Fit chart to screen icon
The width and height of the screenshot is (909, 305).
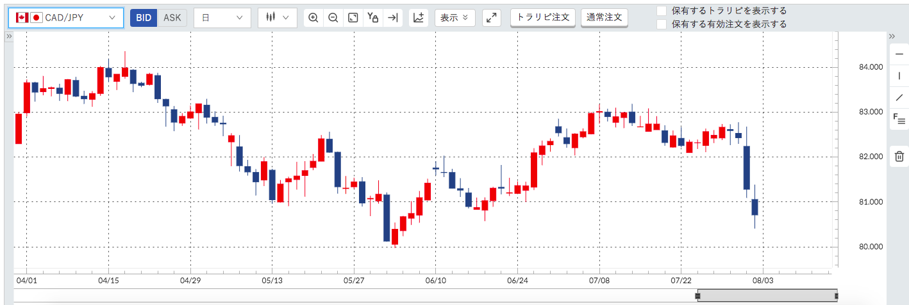(x=353, y=18)
